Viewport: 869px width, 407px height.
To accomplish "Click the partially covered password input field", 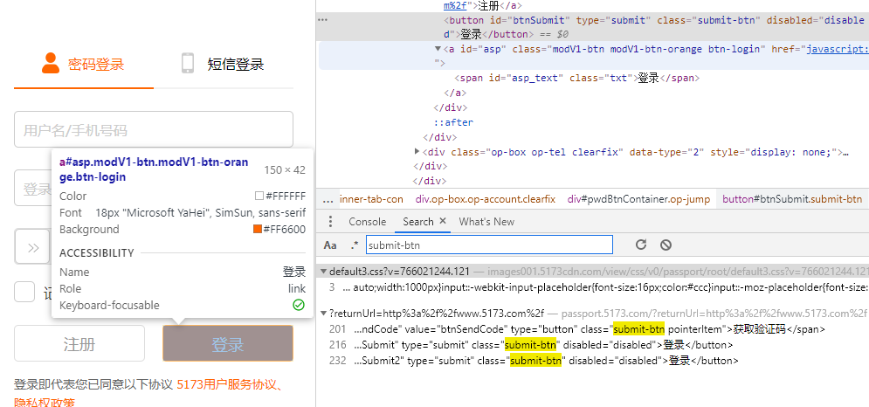I will (x=32, y=188).
